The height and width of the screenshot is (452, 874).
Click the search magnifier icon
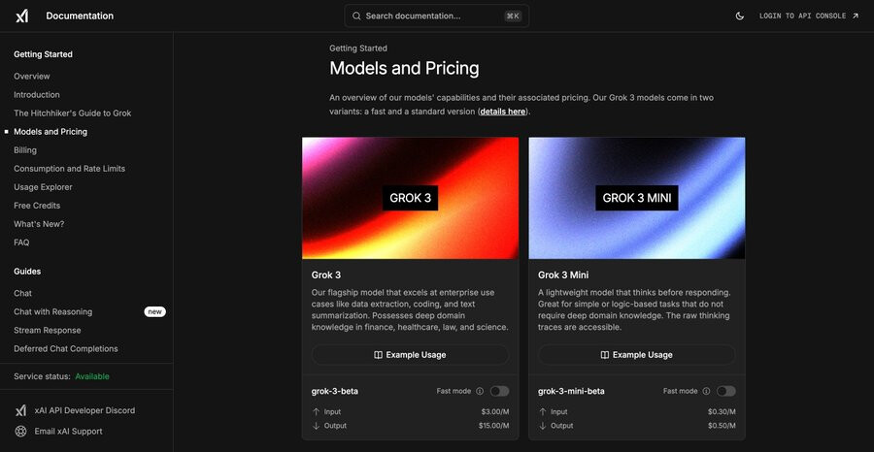pyautogui.click(x=356, y=16)
